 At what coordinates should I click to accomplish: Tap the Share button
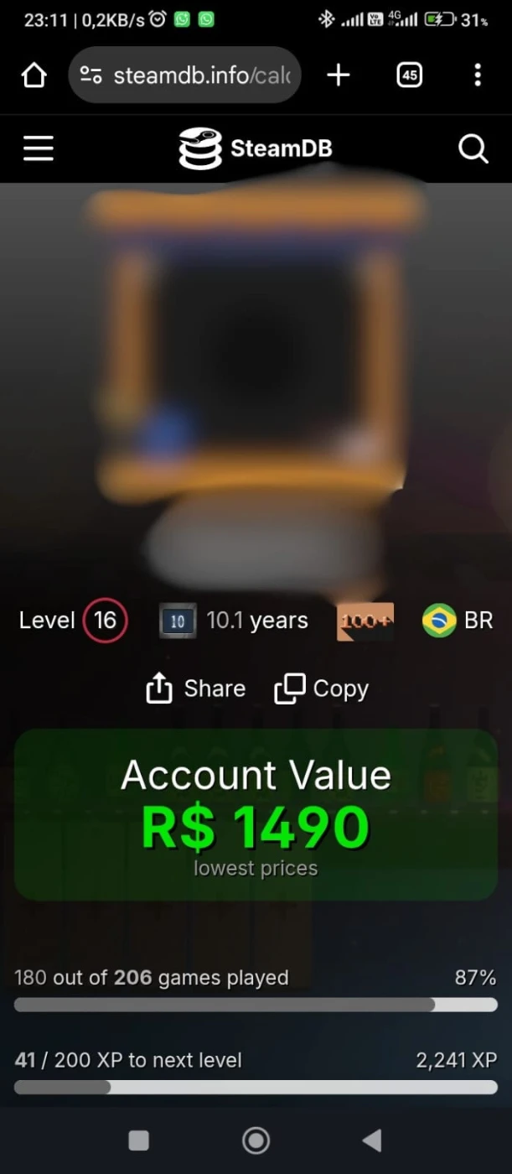click(196, 688)
